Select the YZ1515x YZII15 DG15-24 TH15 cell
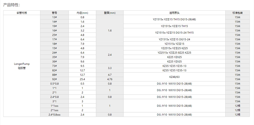The height and width of the screenshot is (125, 254). [174, 33]
